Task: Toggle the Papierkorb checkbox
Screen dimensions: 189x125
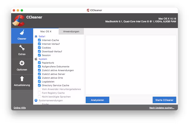Action: coord(39,63)
